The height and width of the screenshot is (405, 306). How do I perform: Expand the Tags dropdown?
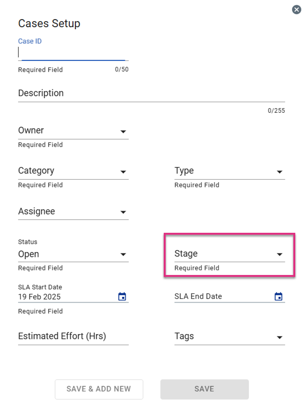pyautogui.click(x=230, y=337)
